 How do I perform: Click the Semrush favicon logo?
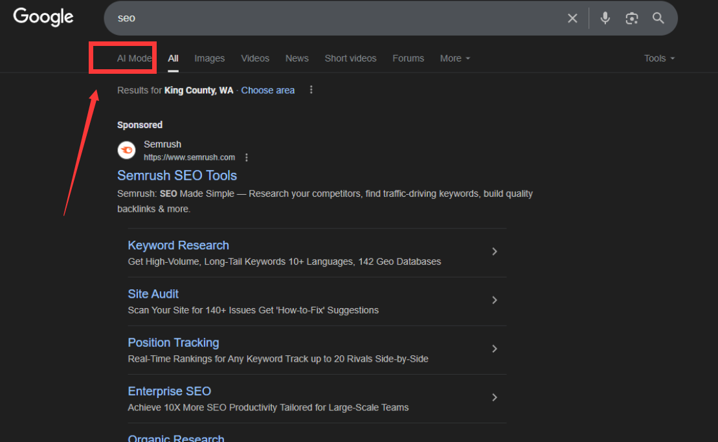tap(126, 150)
